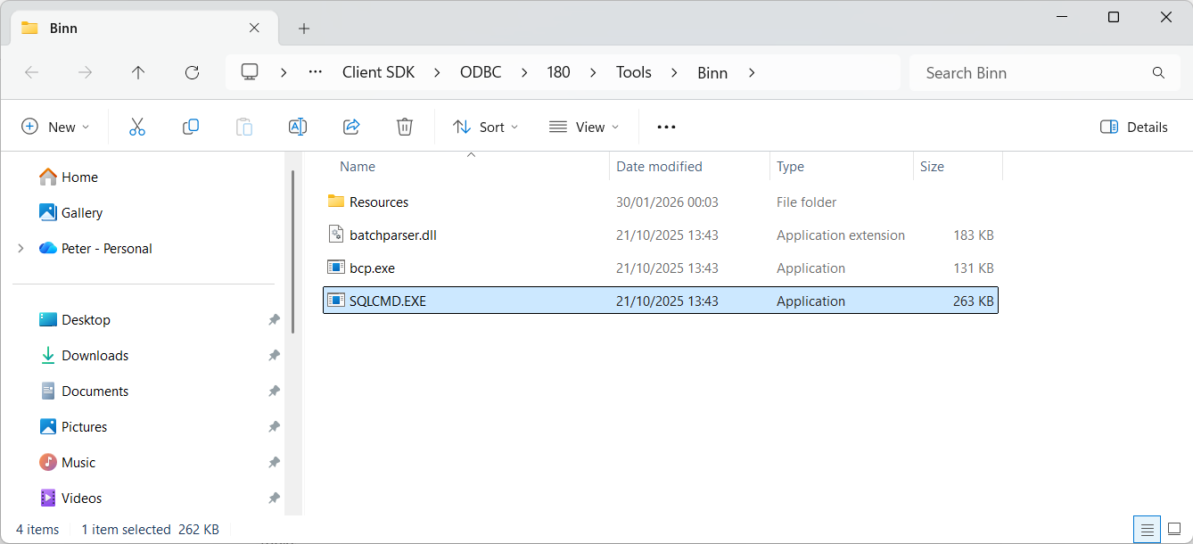Select the batchparser.dll file
The width and height of the screenshot is (1193, 544).
(x=392, y=235)
